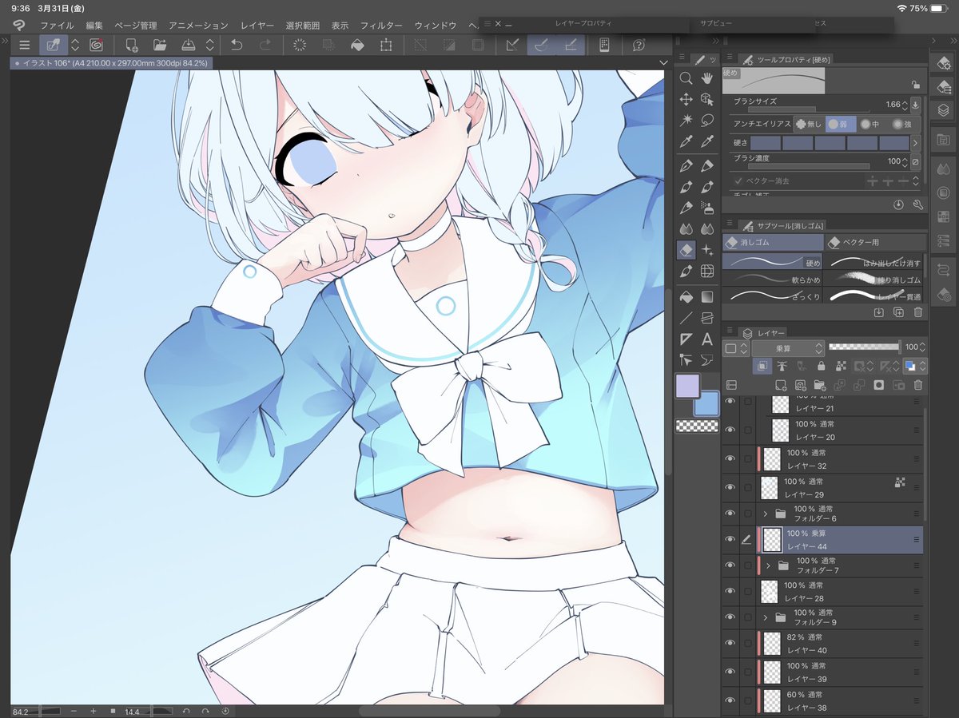Select the transparent color checker swatch

(697, 426)
